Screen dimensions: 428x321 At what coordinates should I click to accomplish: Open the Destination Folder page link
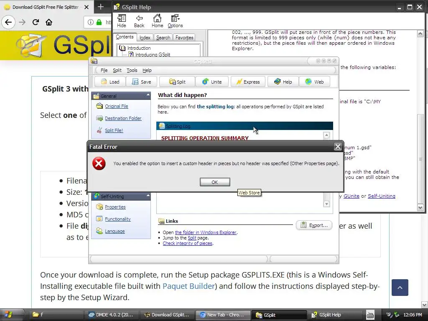(x=123, y=118)
